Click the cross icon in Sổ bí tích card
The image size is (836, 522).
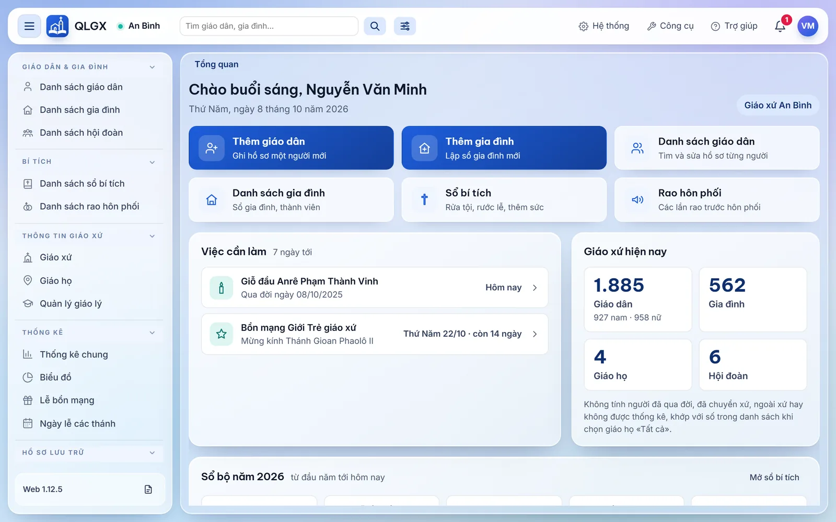424,199
